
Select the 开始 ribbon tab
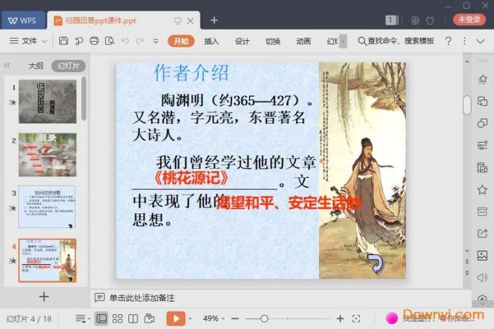(181, 41)
